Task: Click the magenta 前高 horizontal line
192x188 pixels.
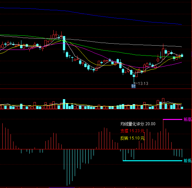Action: (173, 119)
